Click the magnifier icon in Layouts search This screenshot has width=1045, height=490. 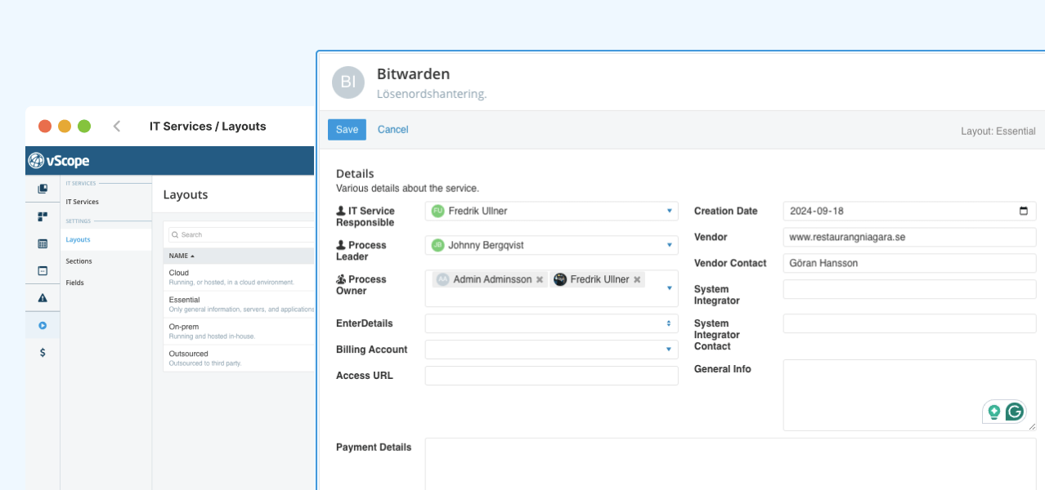point(175,234)
